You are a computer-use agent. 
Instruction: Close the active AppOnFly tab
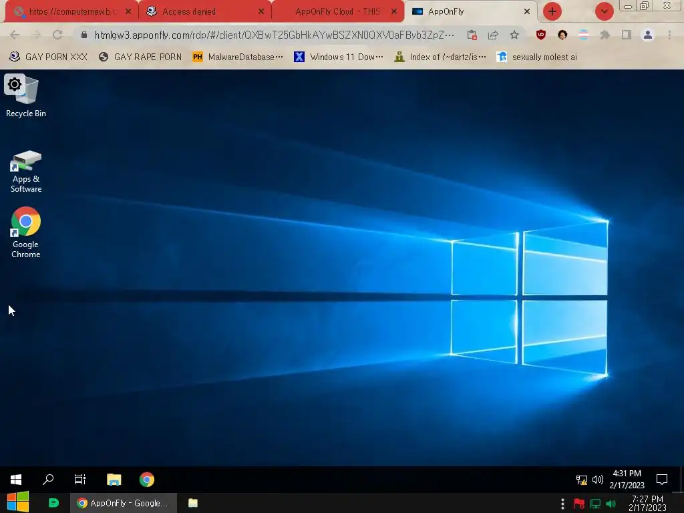point(527,12)
